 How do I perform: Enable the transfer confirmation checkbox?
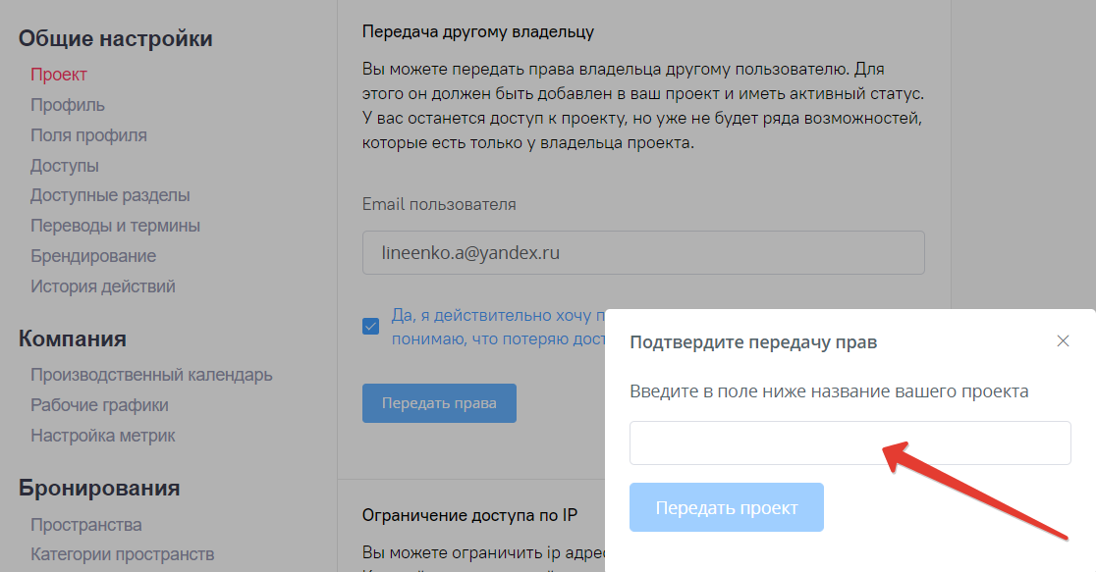(370, 324)
